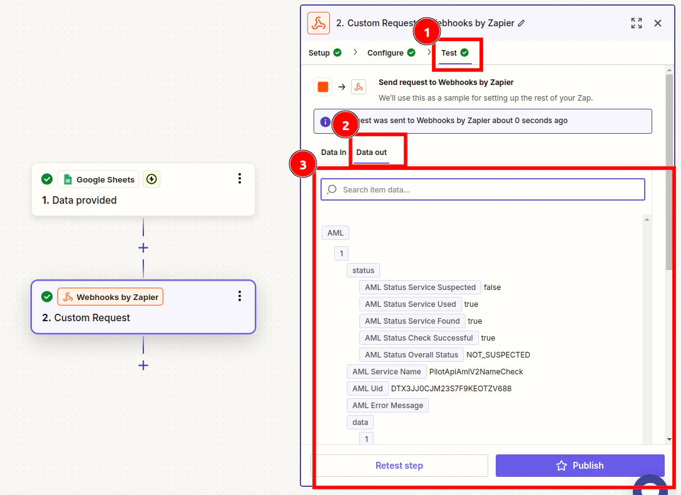Click the fullscreen expand icon in the panel header

[636, 22]
